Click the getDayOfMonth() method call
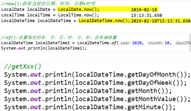Image resolution: width=191 pixels, height=111 pixels. [155, 75]
